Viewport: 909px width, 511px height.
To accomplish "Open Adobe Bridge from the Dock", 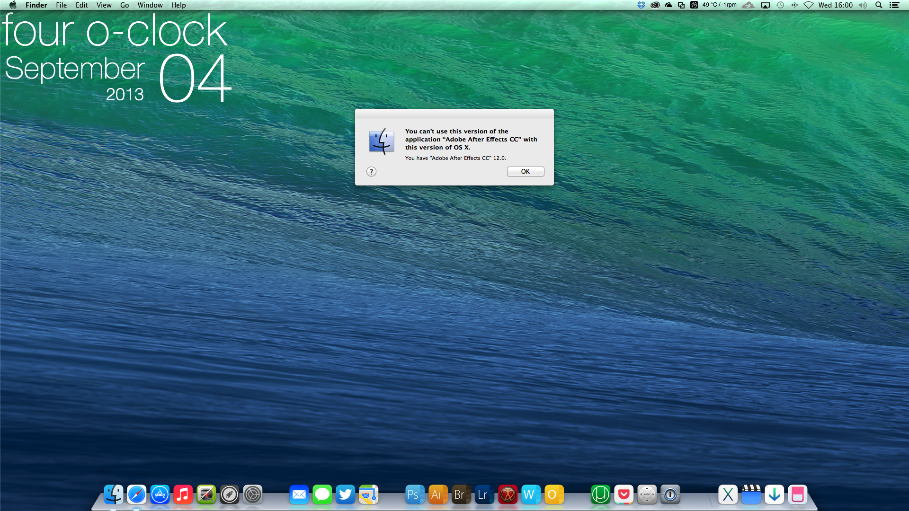I will 462,494.
